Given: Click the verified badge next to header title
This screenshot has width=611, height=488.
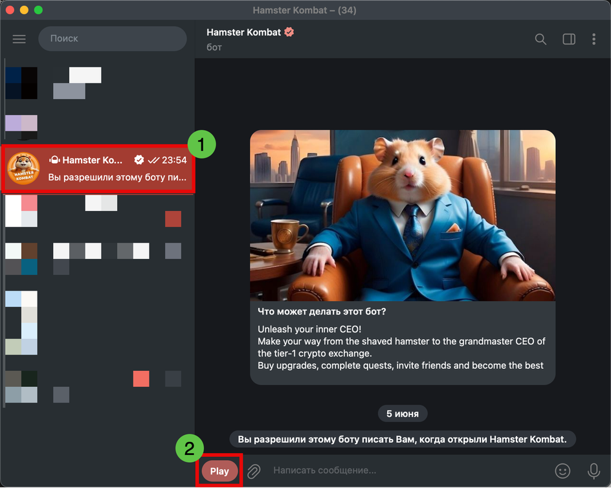Looking at the screenshot, I should (x=289, y=32).
